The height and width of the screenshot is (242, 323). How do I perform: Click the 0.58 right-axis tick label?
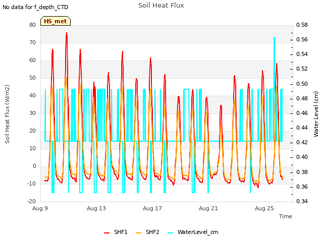pos(302,25)
